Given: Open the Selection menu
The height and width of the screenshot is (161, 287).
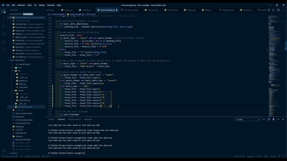Looking at the screenshot, I should click(x=21, y=5).
